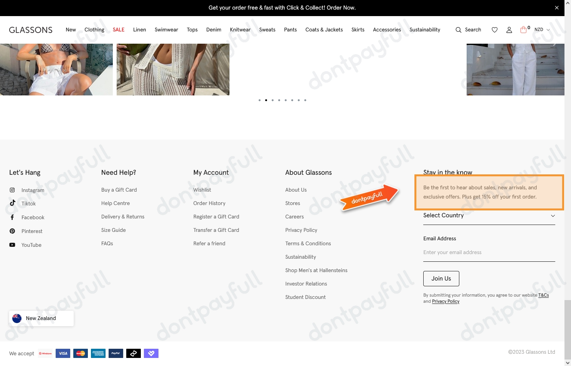The image size is (571, 366).
Task: Open your wishlist via the heart icon
Action: [494, 30]
